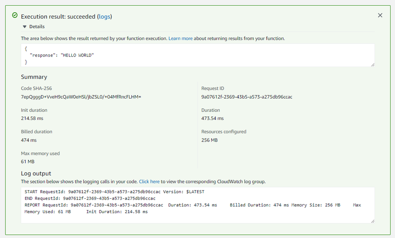This screenshot has height=238, width=395.
Task: Click the Resources configured label
Action: coord(224,132)
